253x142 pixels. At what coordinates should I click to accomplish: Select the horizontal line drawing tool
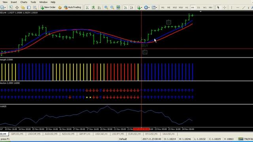coord(238,7)
